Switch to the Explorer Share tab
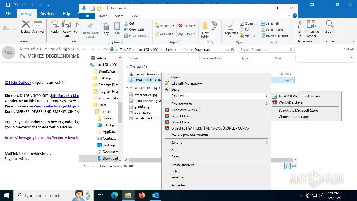Screen dimensions: 357x201 [x=119, y=16]
